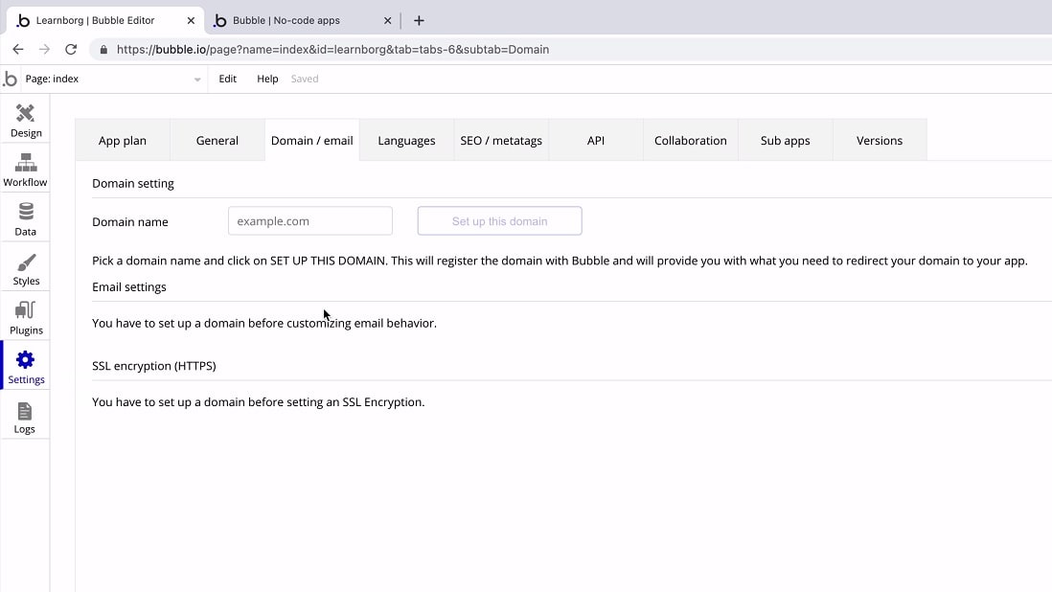Click the Saved status text

(305, 80)
